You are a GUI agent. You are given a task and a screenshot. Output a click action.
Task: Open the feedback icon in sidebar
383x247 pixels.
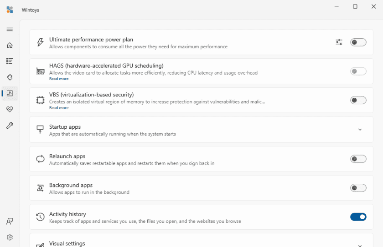point(10,222)
